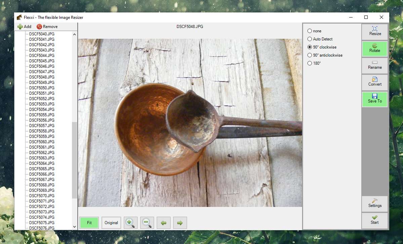Select the 'none' rotation option
The height and width of the screenshot is (244, 403).
pyautogui.click(x=314, y=31)
